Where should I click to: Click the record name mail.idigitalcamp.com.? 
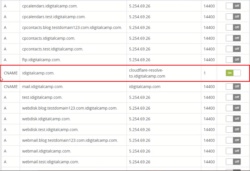coord(43,87)
